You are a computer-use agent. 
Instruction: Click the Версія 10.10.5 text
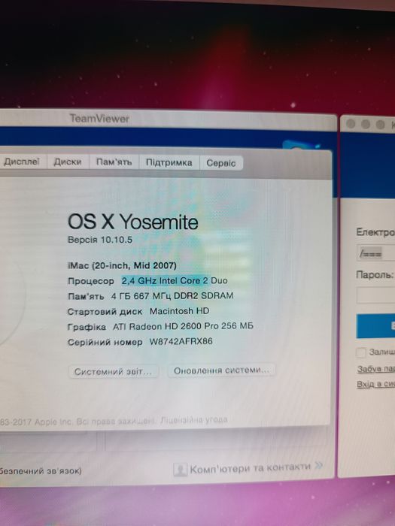(100, 240)
